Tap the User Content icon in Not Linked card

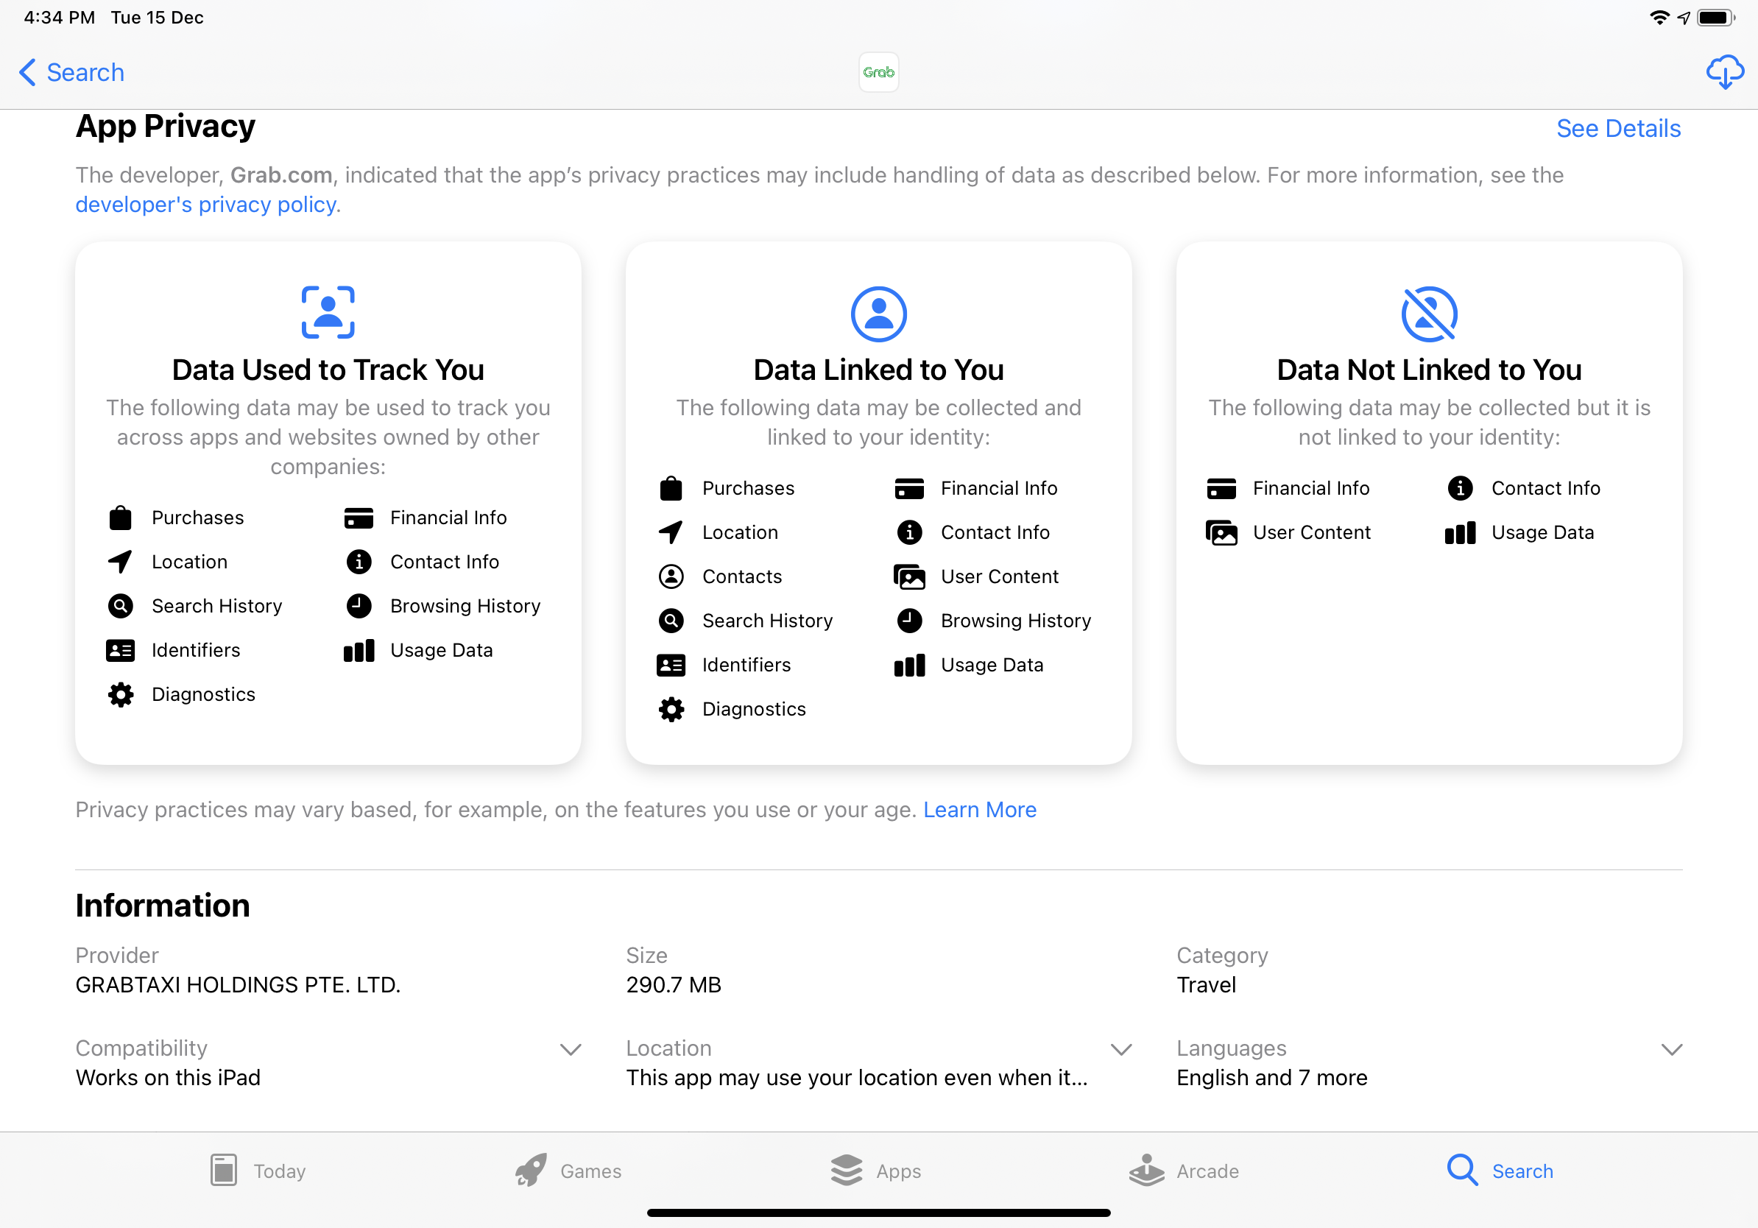1221,532
